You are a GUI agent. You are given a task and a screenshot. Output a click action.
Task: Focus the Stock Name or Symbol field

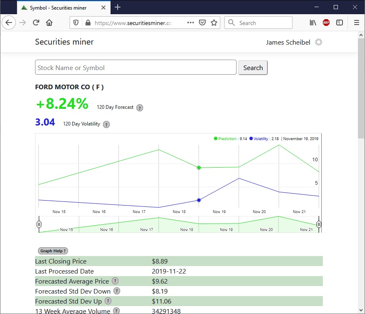coord(136,67)
